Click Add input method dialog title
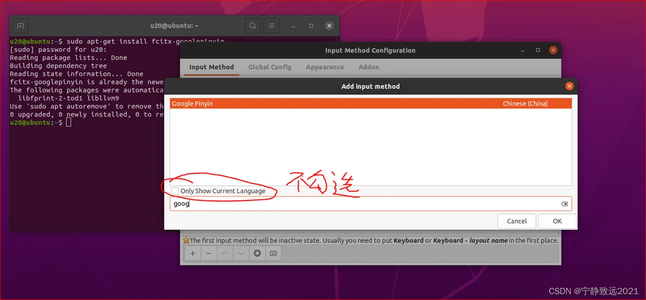646x300 pixels. click(370, 86)
